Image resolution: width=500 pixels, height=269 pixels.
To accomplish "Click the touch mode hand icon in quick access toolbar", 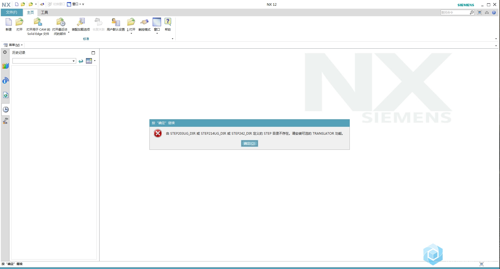I will 42,4.
